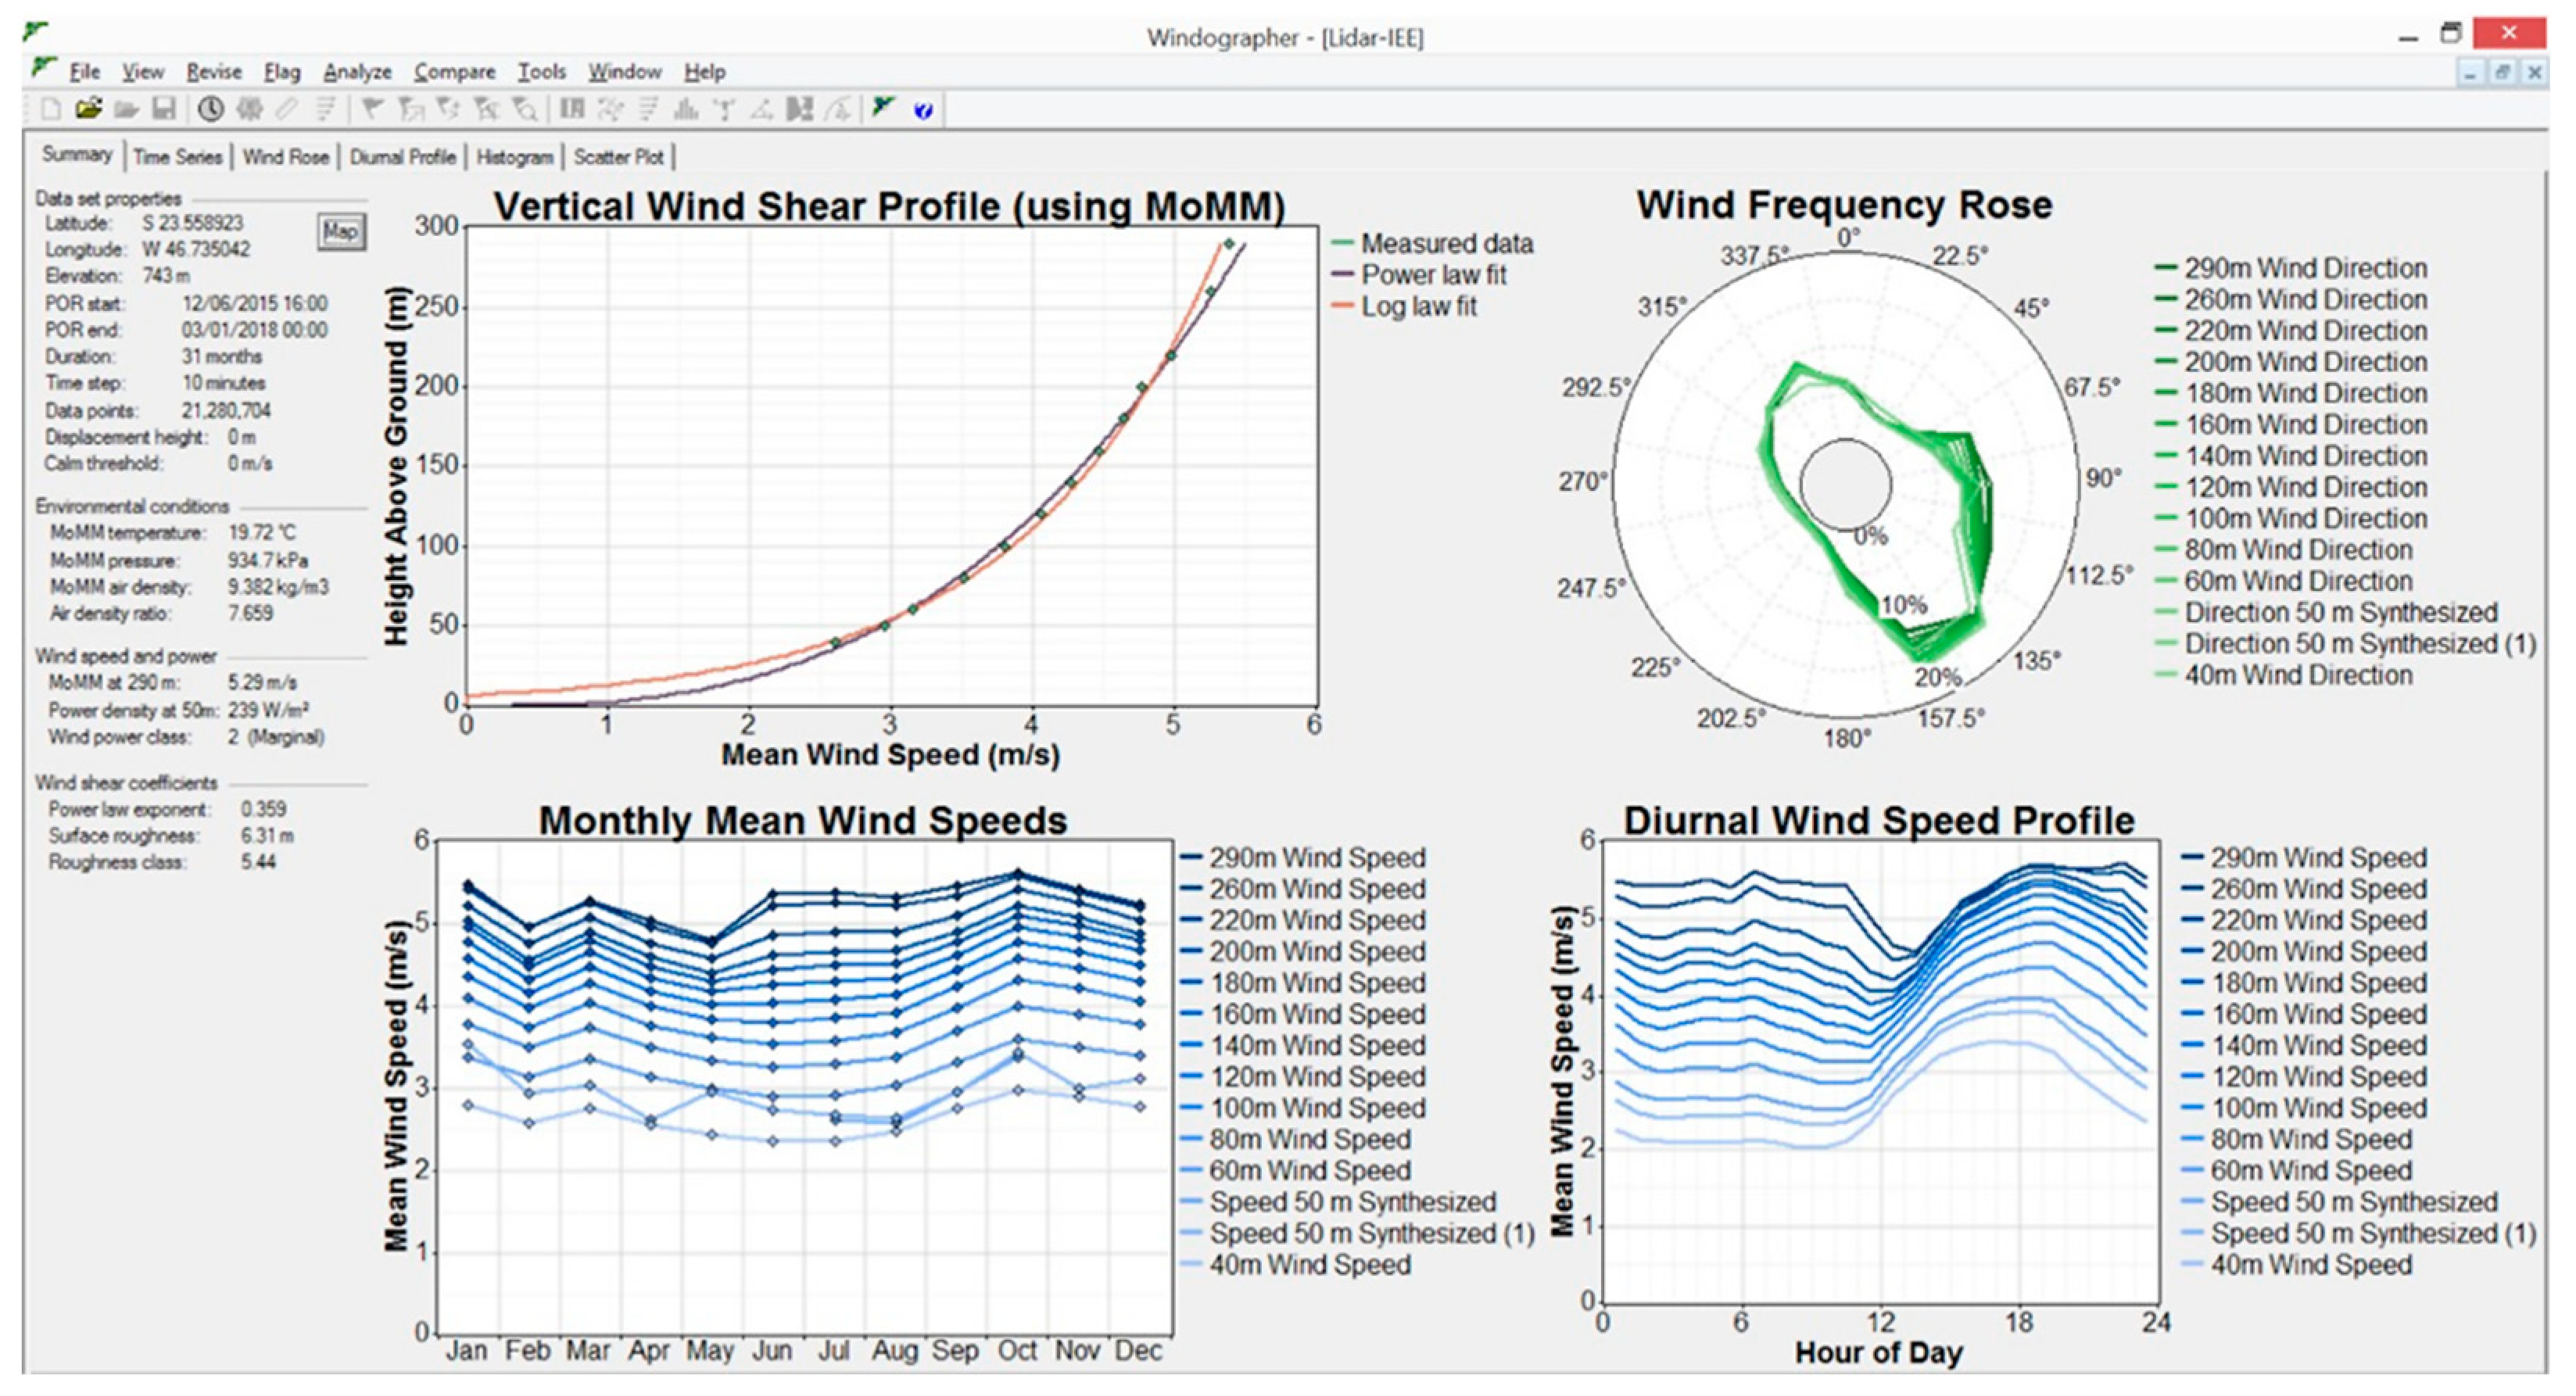Open the Scatter Plot tab
The image size is (2576, 1396).
pyautogui.click(x=618, y=157)
